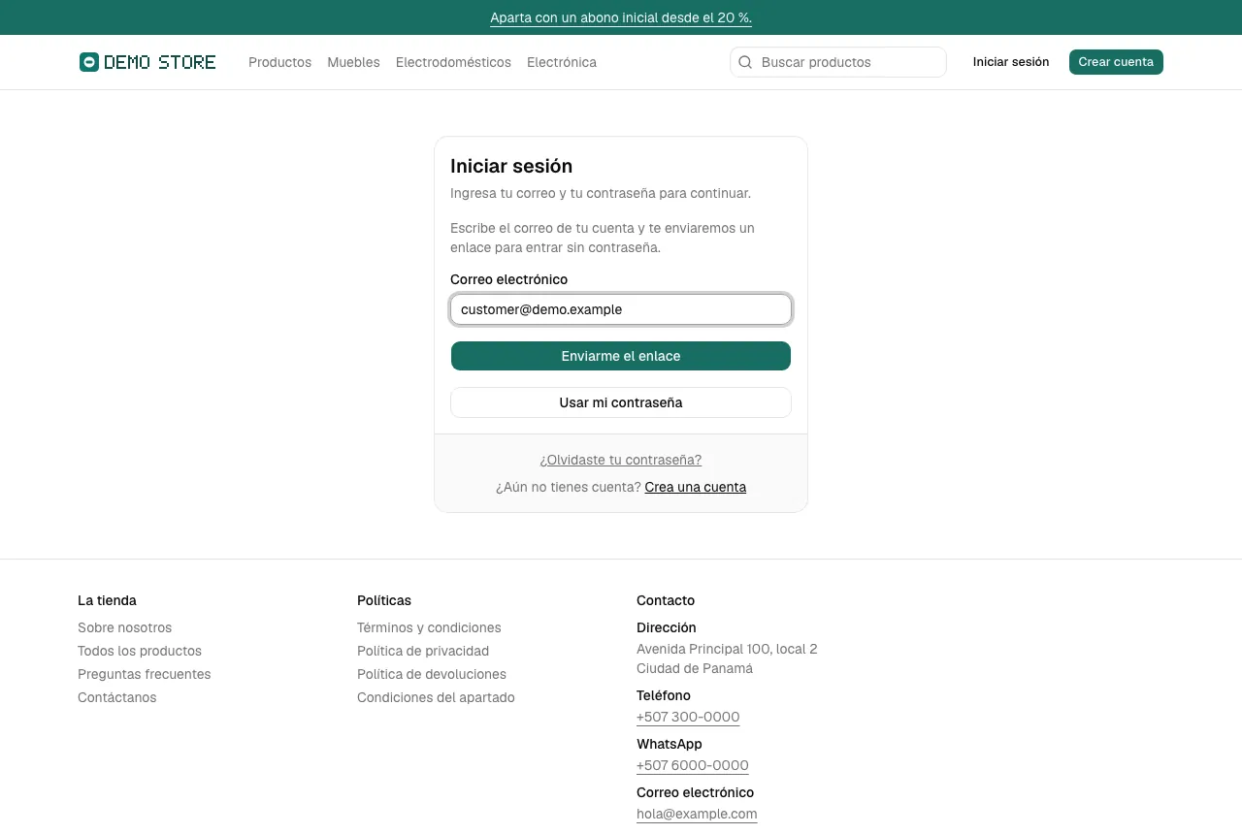The height and width of the screenshot is (834, 1242).
Task: Visit Preguntas frecuentes in the footer
Action: (144, 674)
